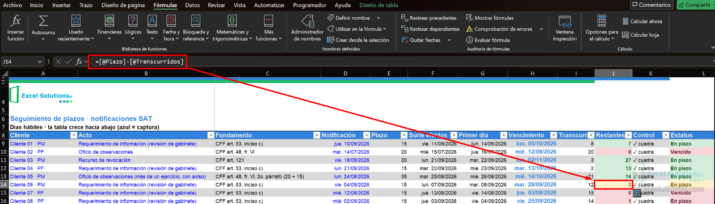Click Rastrear dependientes
The height and width of the screenshot is (204, 715).
click(x=430, y=29)
